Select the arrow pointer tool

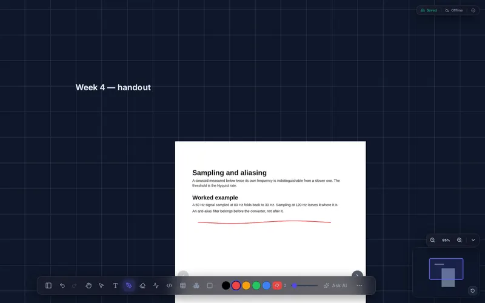tap(101, 285)
